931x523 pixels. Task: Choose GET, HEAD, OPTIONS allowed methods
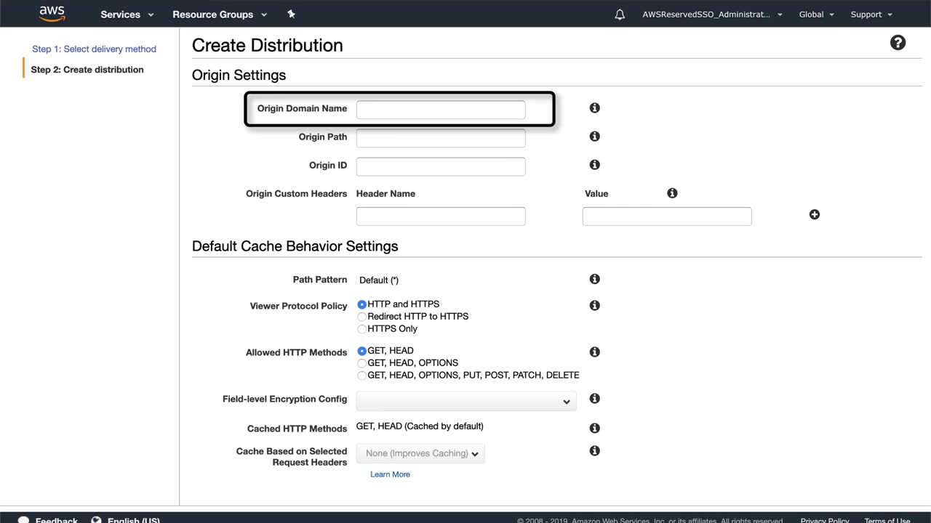coord(362,363)
